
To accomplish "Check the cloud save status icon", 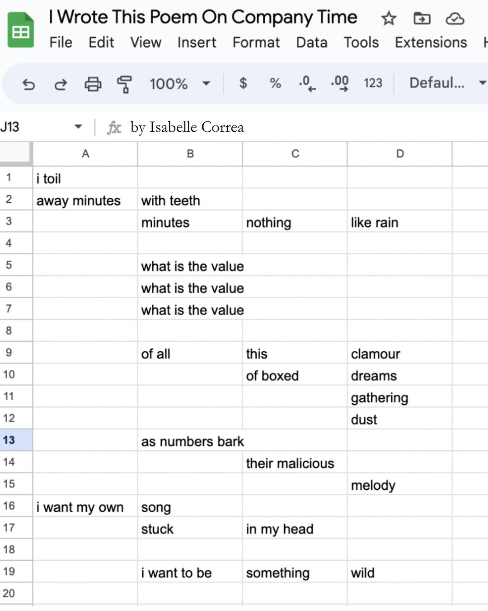I will (x=455, y=19).
